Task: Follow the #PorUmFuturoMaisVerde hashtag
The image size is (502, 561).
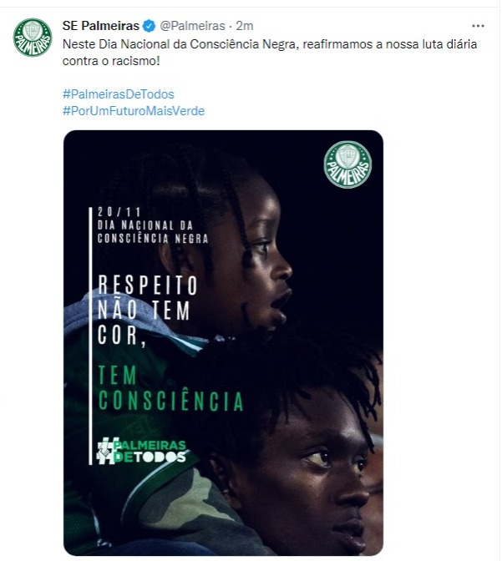Action: (x=134, y=111)
